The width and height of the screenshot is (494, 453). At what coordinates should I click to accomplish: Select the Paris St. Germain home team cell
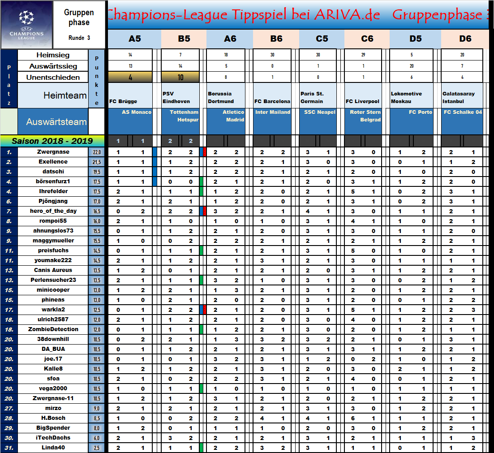[x=318, y=95]
